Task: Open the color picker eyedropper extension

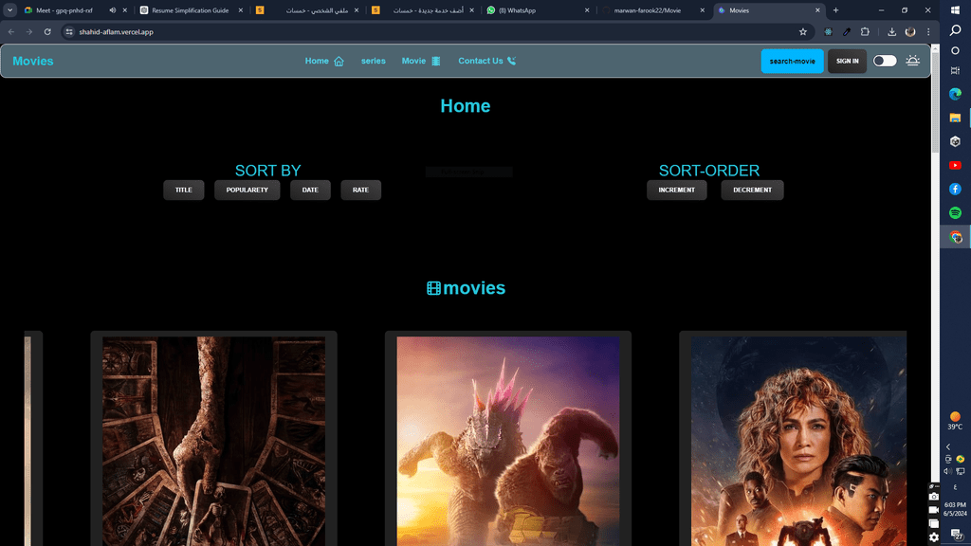Action: click(x=847, y=31)
